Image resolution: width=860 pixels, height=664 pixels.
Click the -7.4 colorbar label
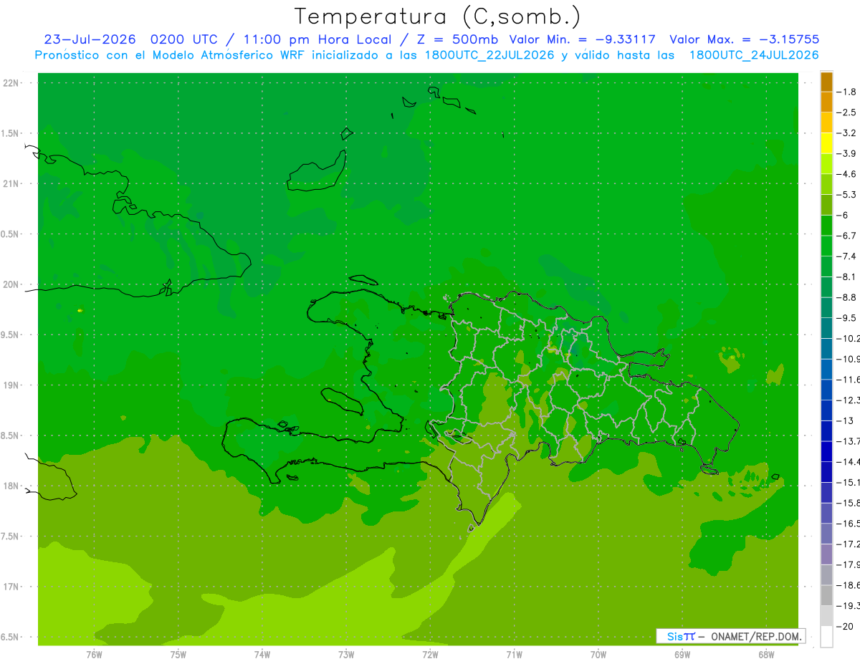tap(846, 256)
